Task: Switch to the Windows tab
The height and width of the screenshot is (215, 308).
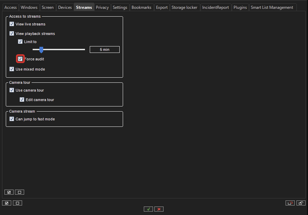Action: click(29, 7)
